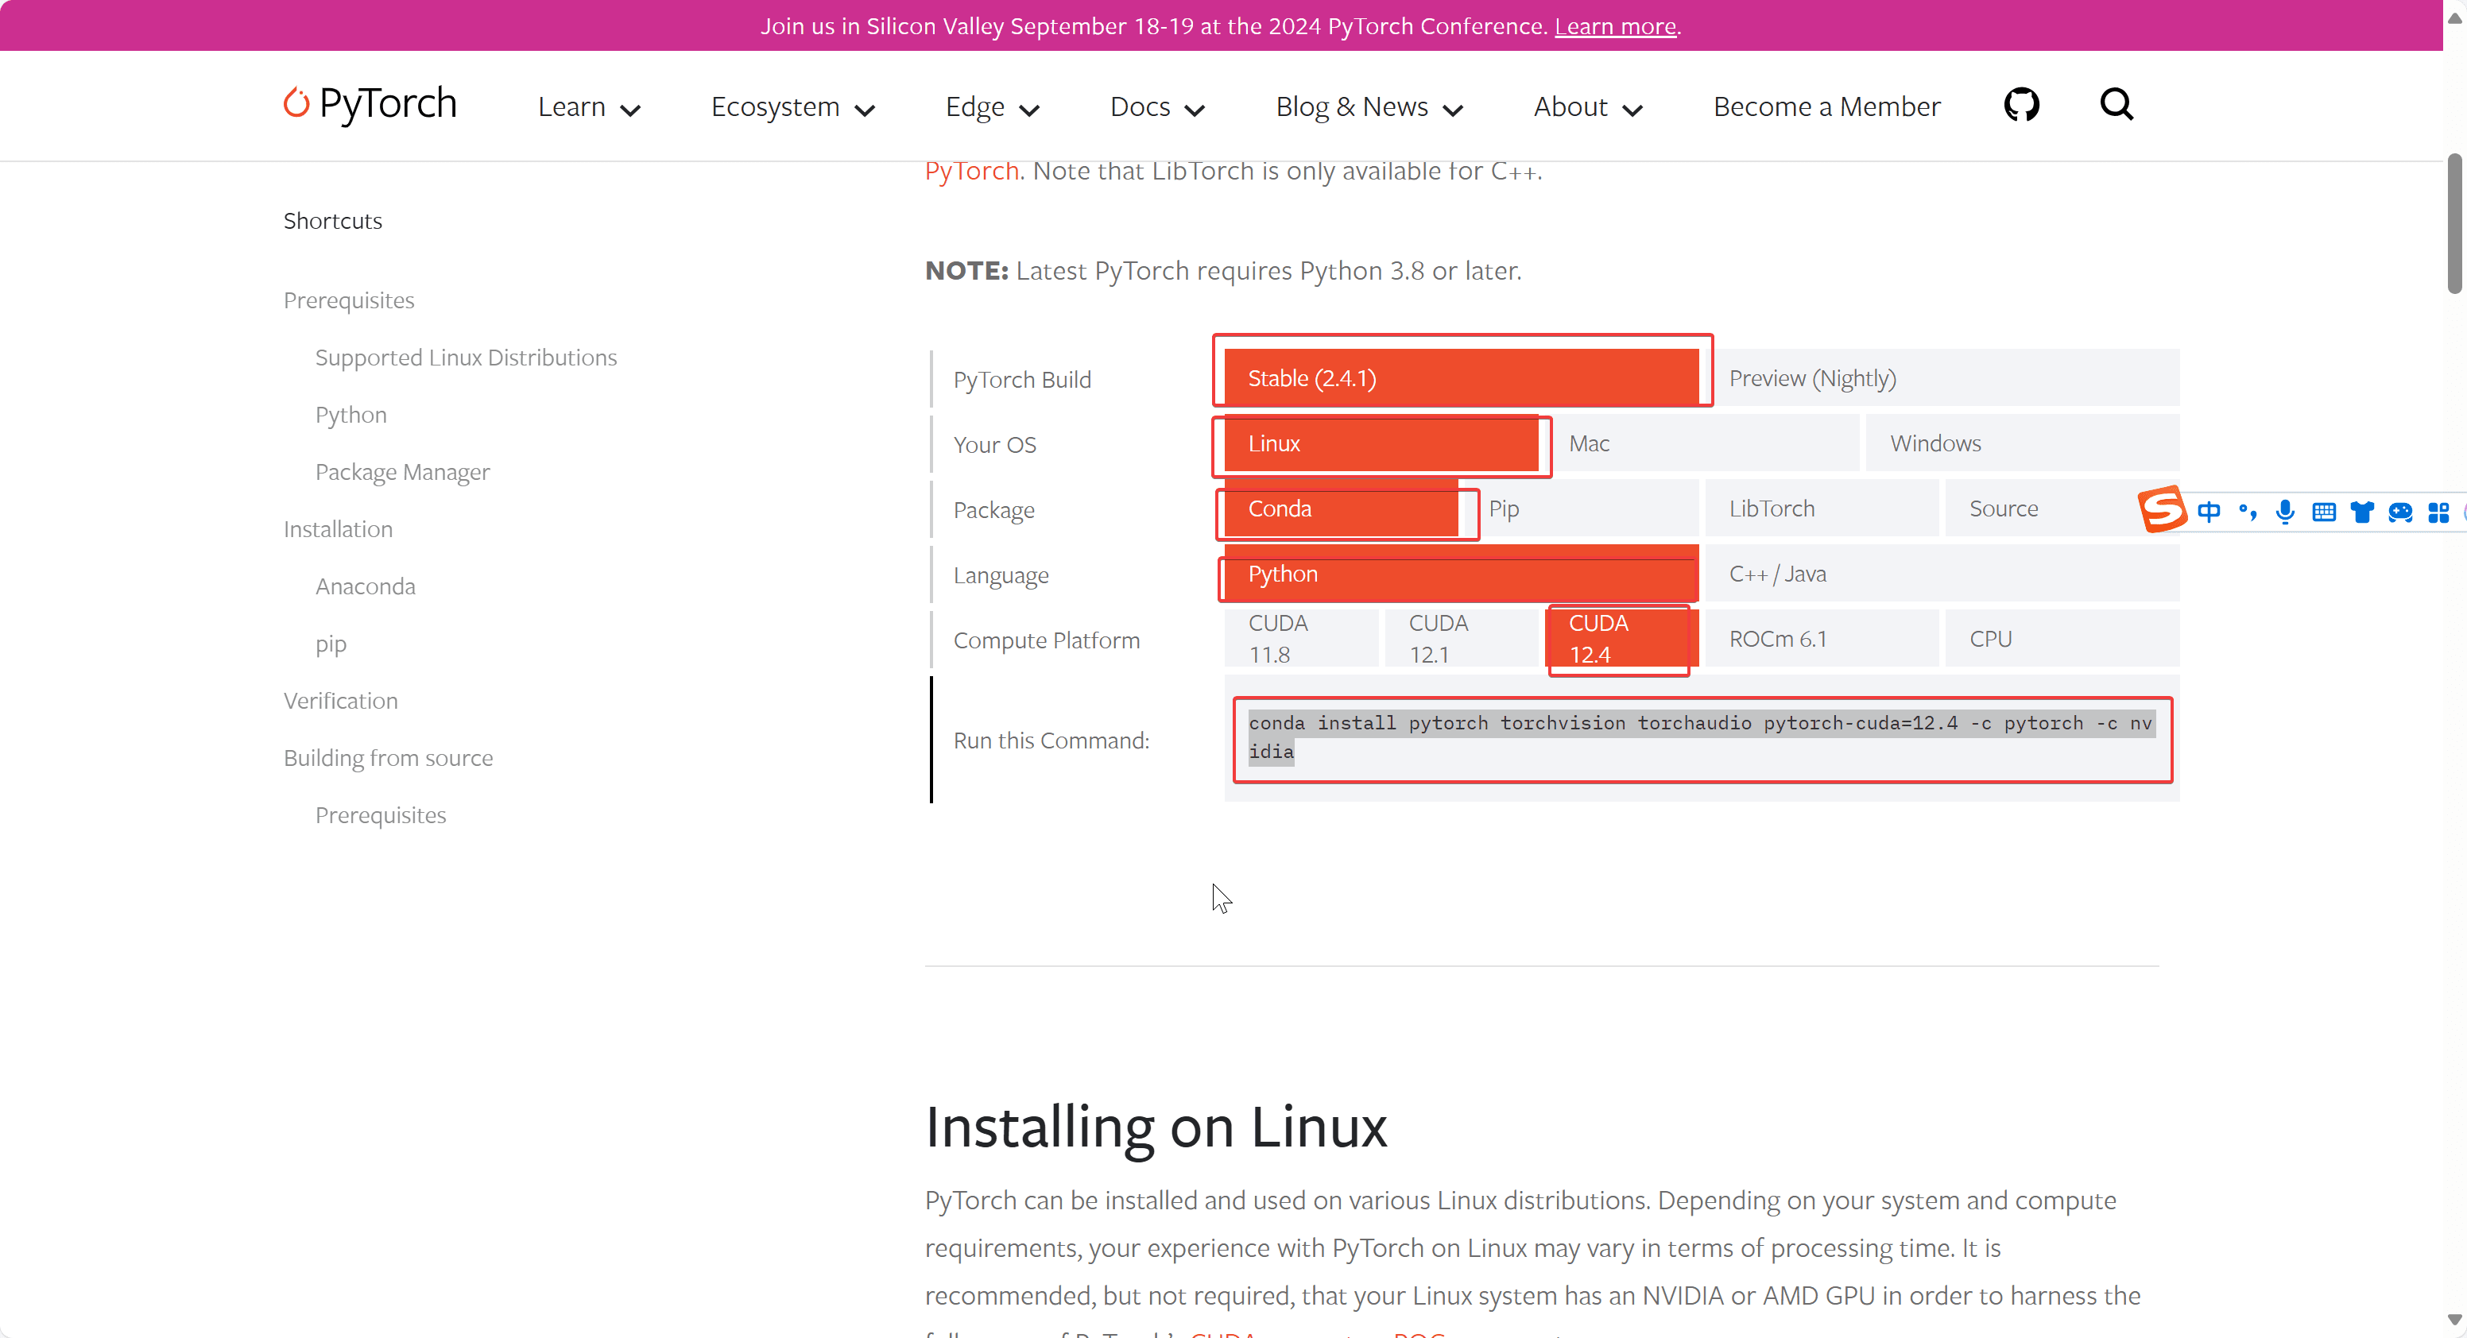
Task: Click the 'Compute Platform' row label
Action: (1047, 640)
